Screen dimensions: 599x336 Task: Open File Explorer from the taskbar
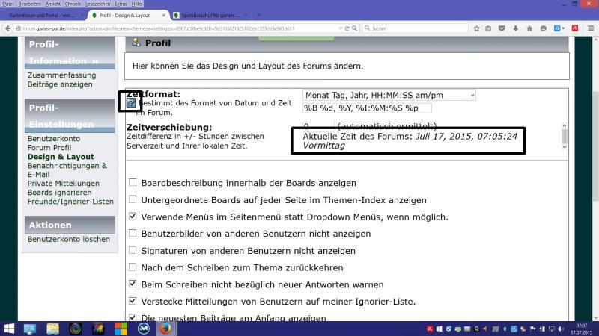pyautogui.click(x=52, y=328)
